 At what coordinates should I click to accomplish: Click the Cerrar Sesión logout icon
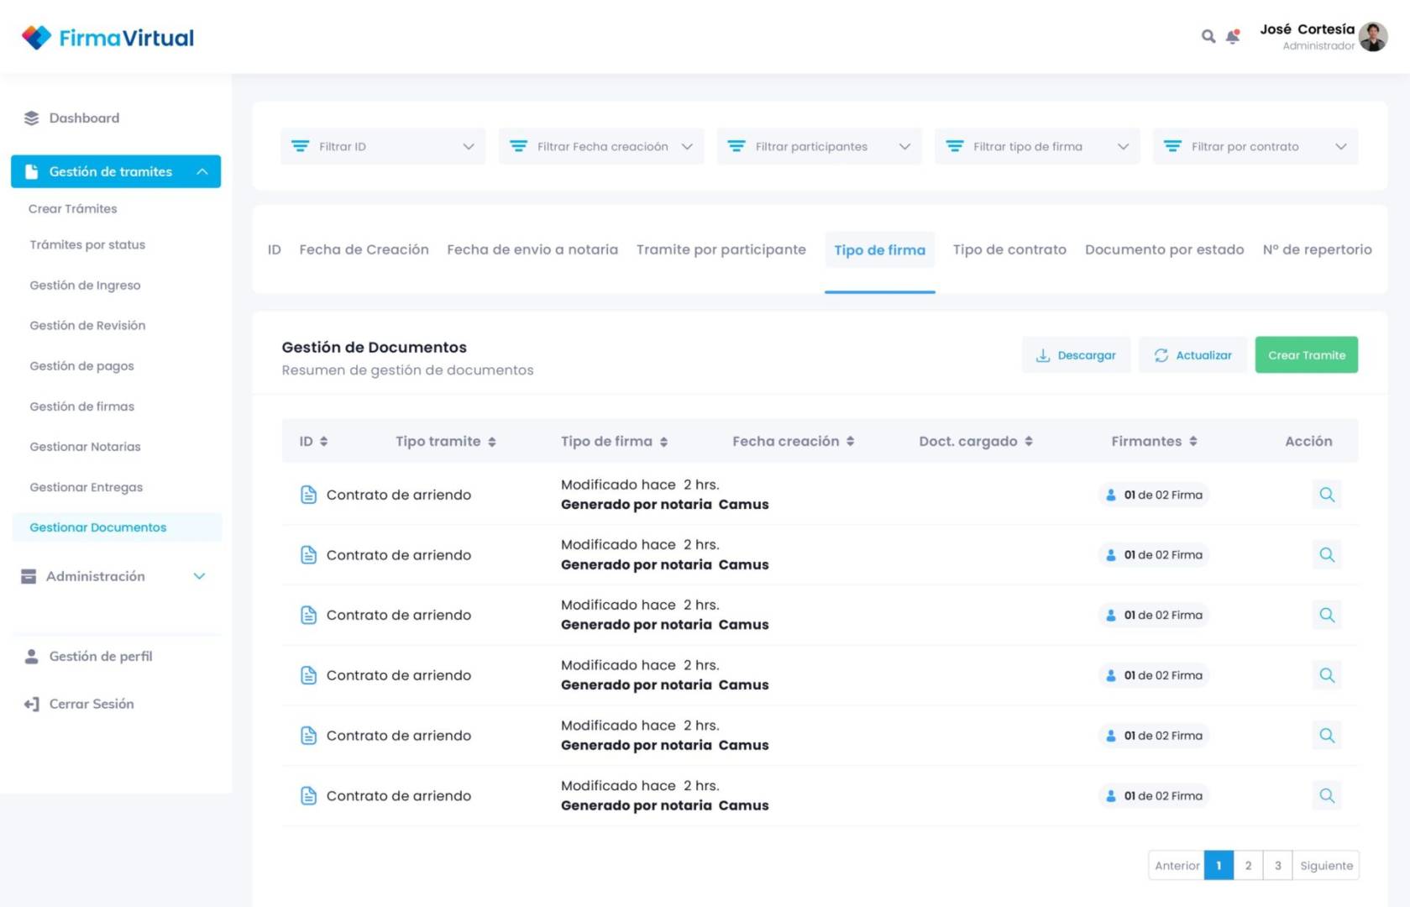pos(32,704)
